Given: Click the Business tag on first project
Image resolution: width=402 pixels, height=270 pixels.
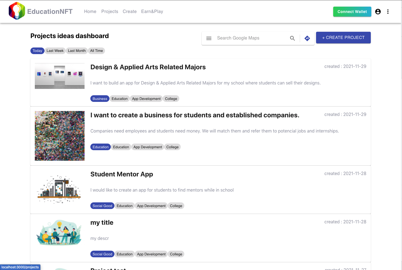Looking at the screenshot, I should [x=100, y=99].
